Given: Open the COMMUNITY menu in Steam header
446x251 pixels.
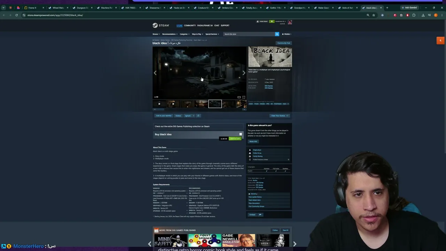Looking at the screenshot, I should pos(190,25).
